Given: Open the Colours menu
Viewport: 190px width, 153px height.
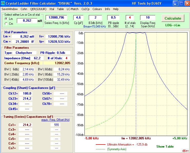Looking at the screenshot, I should [97, 9].
